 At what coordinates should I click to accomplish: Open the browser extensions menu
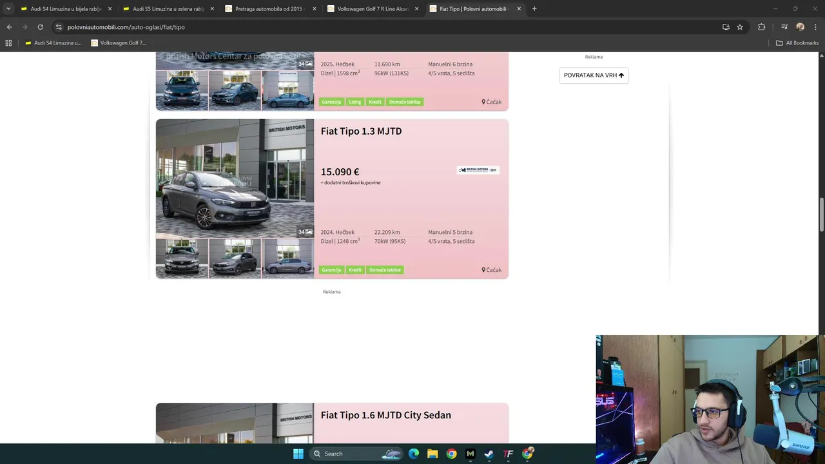pos(762,27)
